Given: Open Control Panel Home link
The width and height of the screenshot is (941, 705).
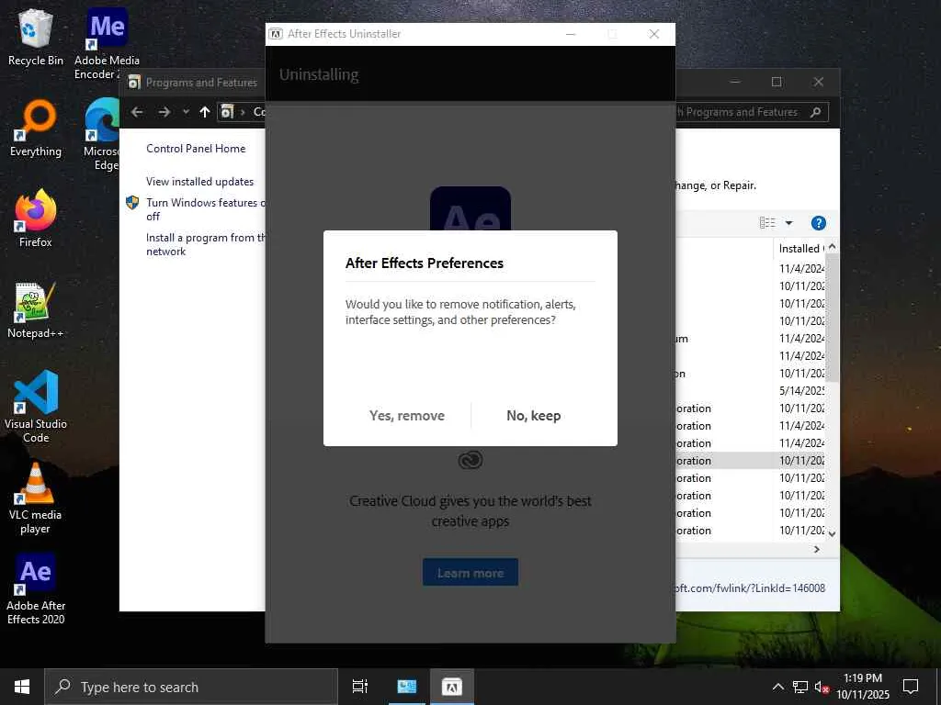Looking at the screenshot, I should (x=196, y=149).
